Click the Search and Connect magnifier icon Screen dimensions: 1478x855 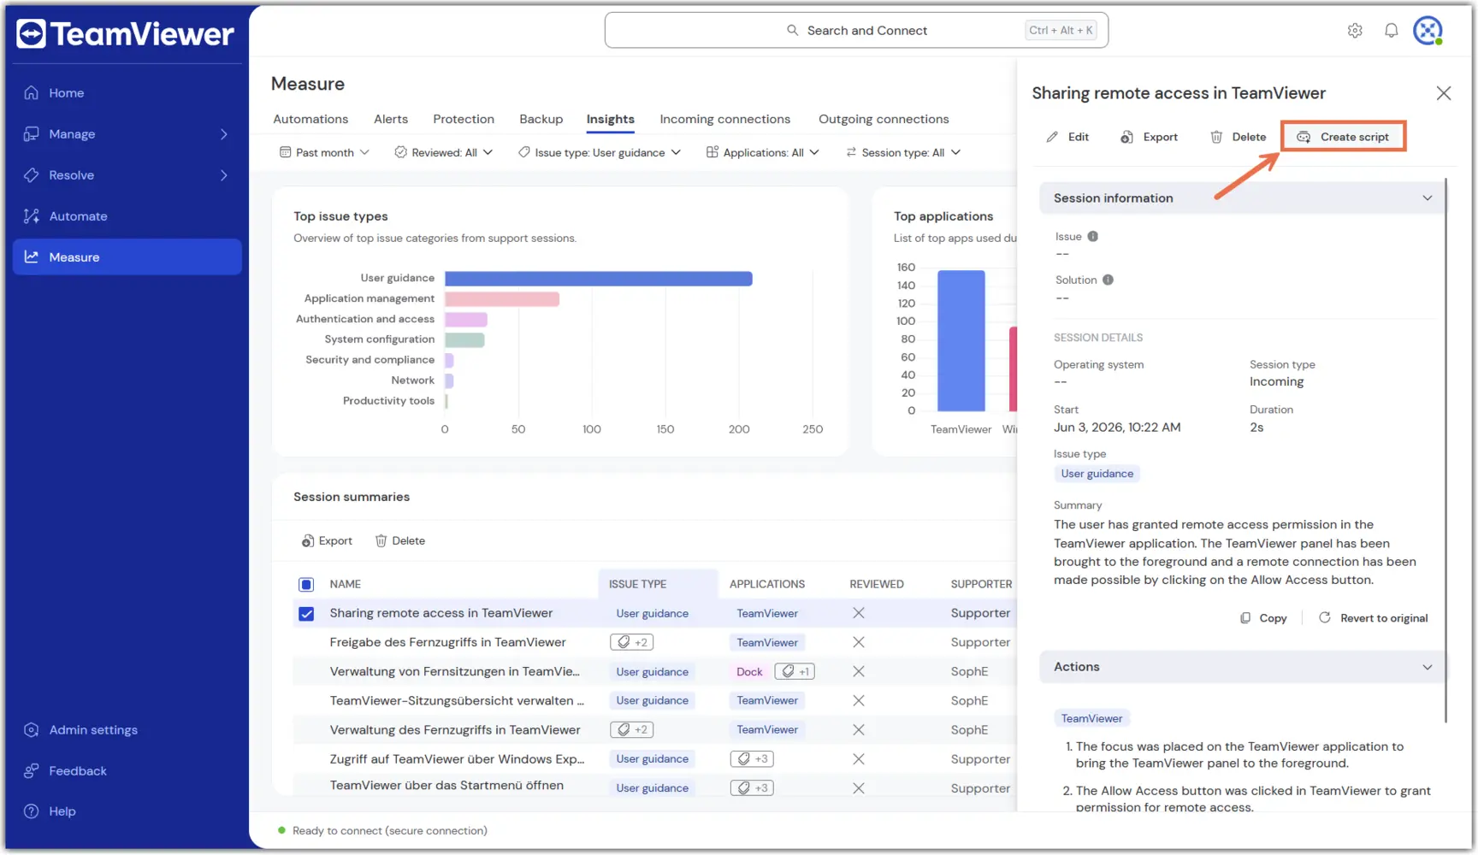point(793,31)
